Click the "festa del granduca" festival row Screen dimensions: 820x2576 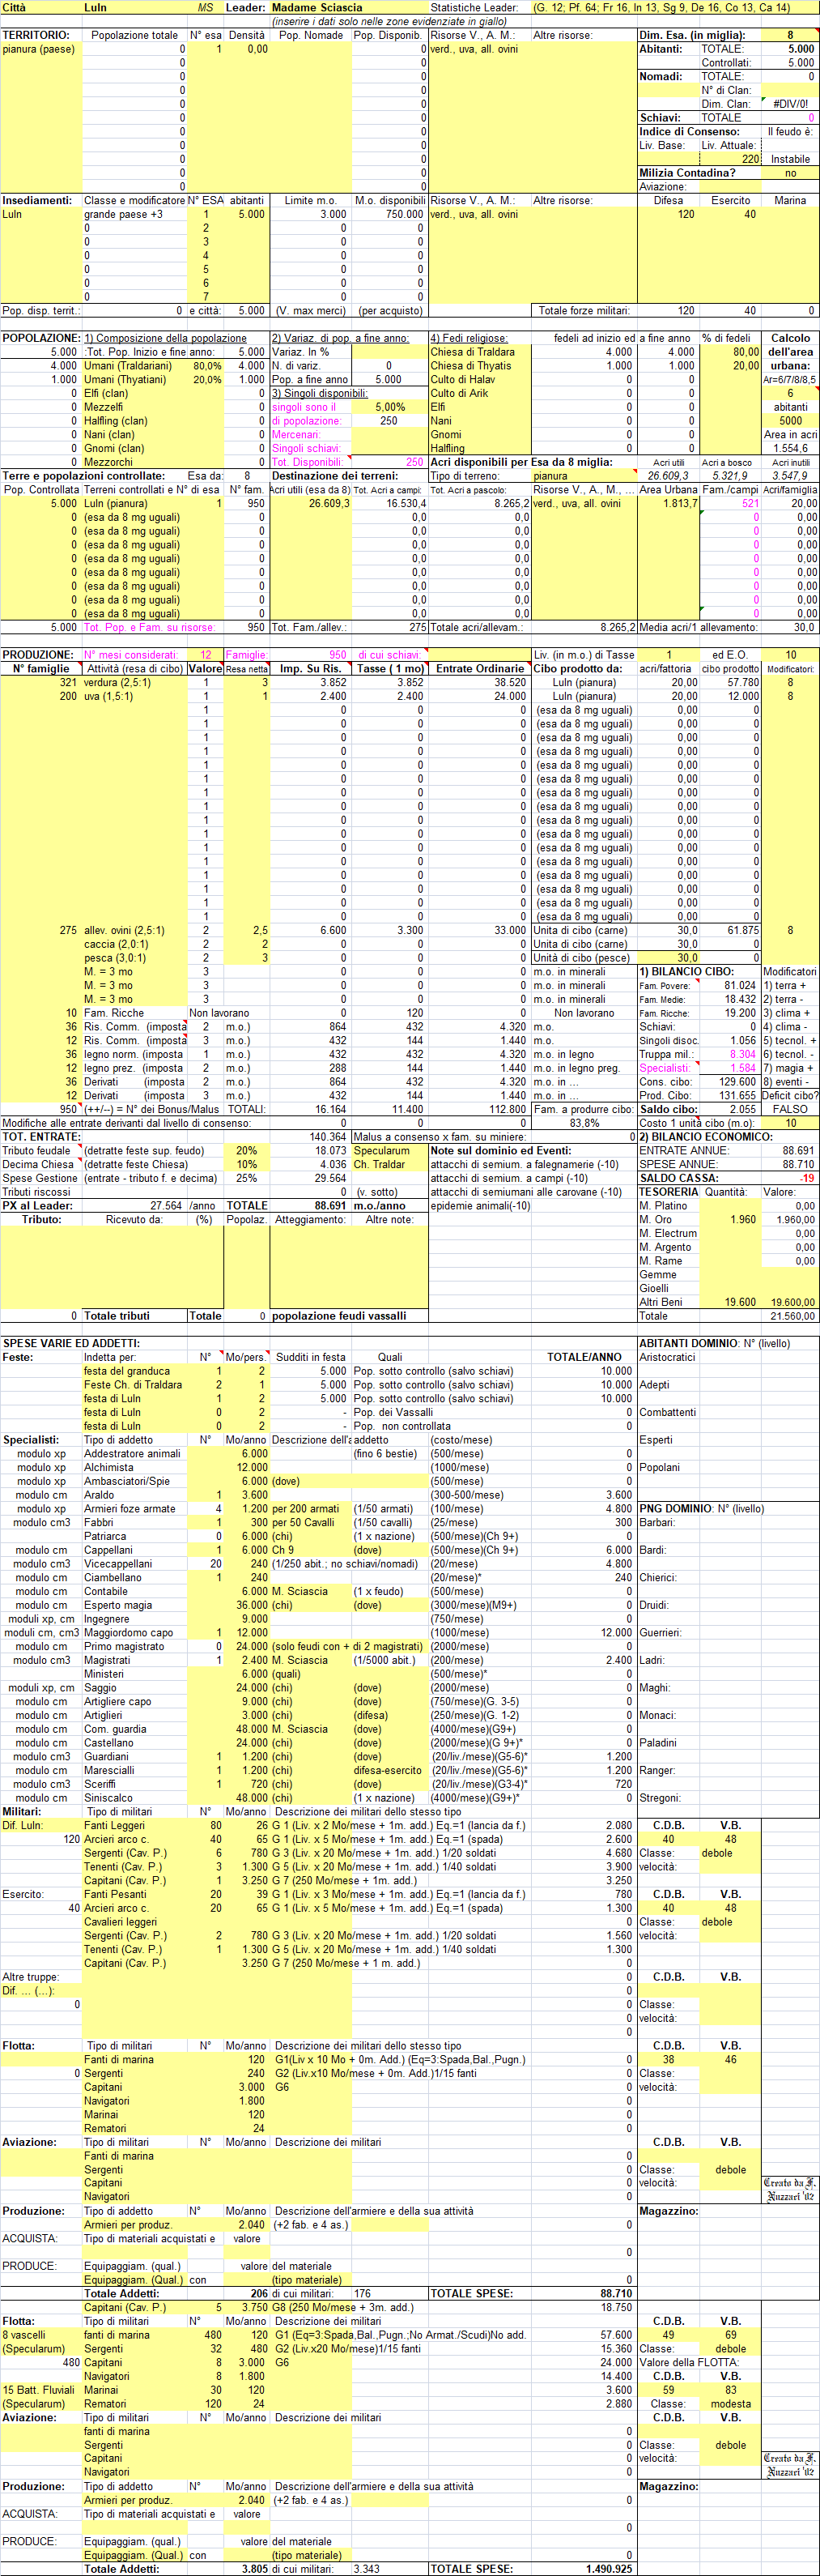point(127,1372)
